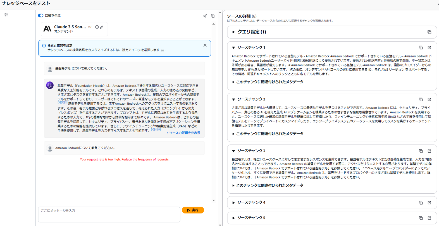Screen dimensions: 439x226
Task: Open the configuration sliders icon in left sidebar
Action: click(6, 15)
